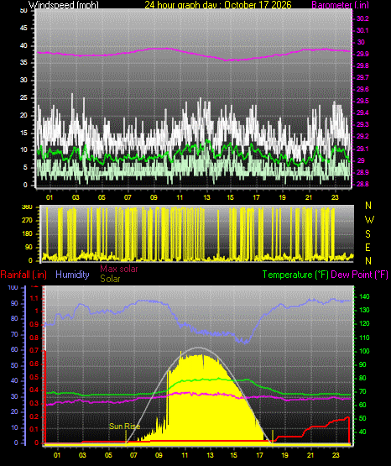Select hour "11" under the temperature graph
The image size is (391, 466).
185,455
